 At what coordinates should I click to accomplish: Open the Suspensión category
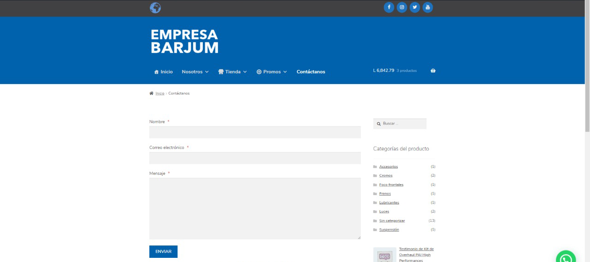click(x=389, y=230)
